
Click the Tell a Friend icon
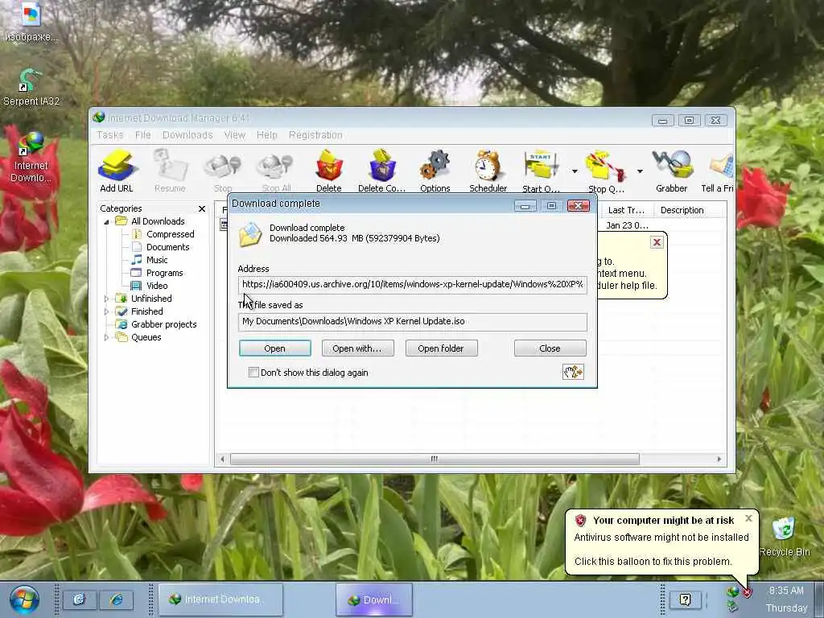pos(718,171)
